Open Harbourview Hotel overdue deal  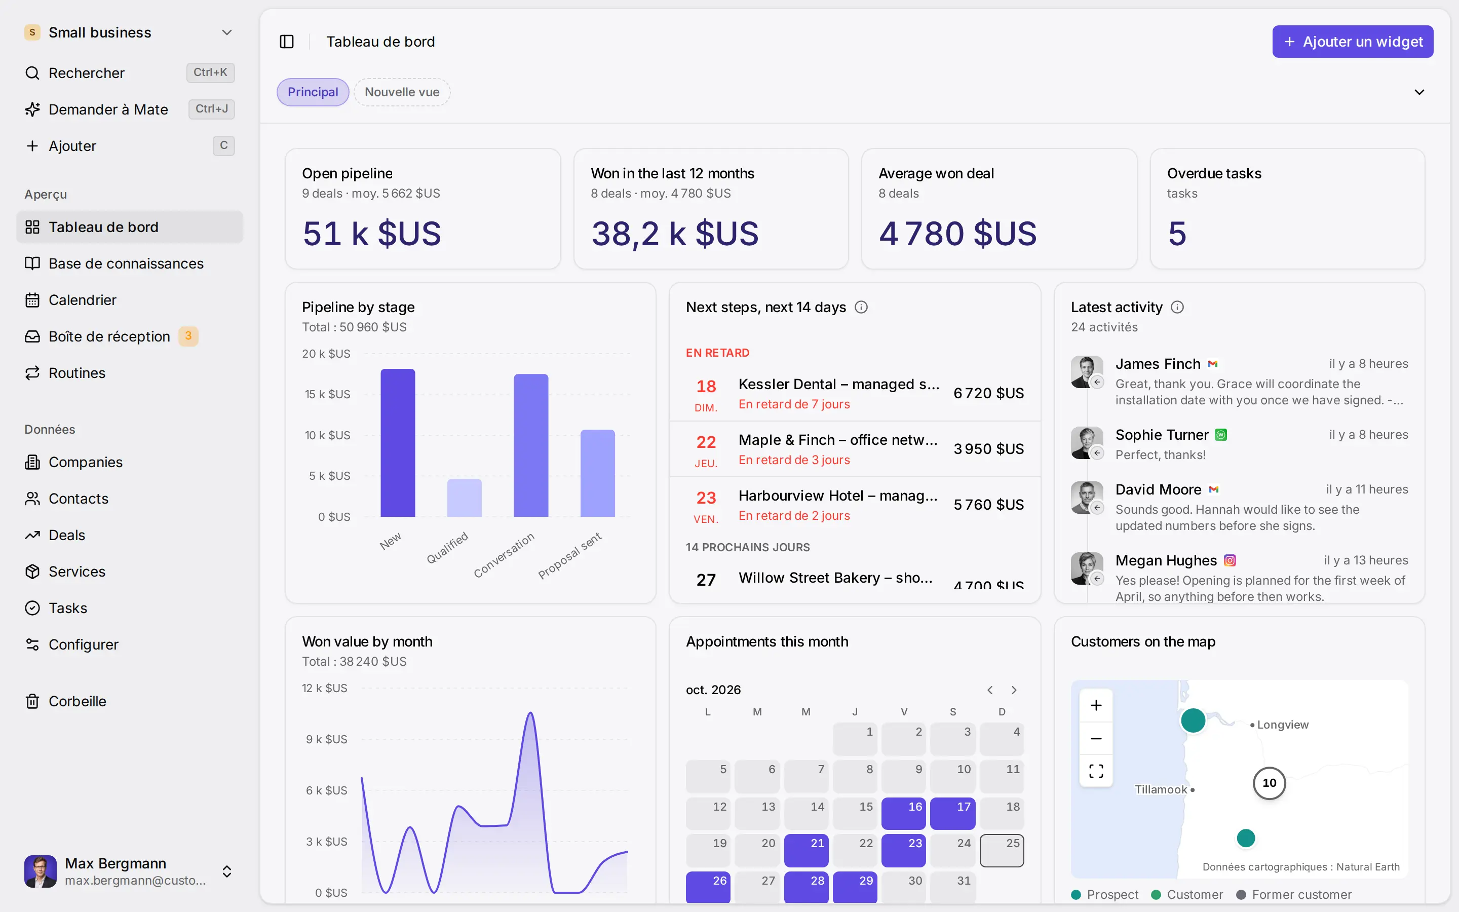tap(855, 505)
